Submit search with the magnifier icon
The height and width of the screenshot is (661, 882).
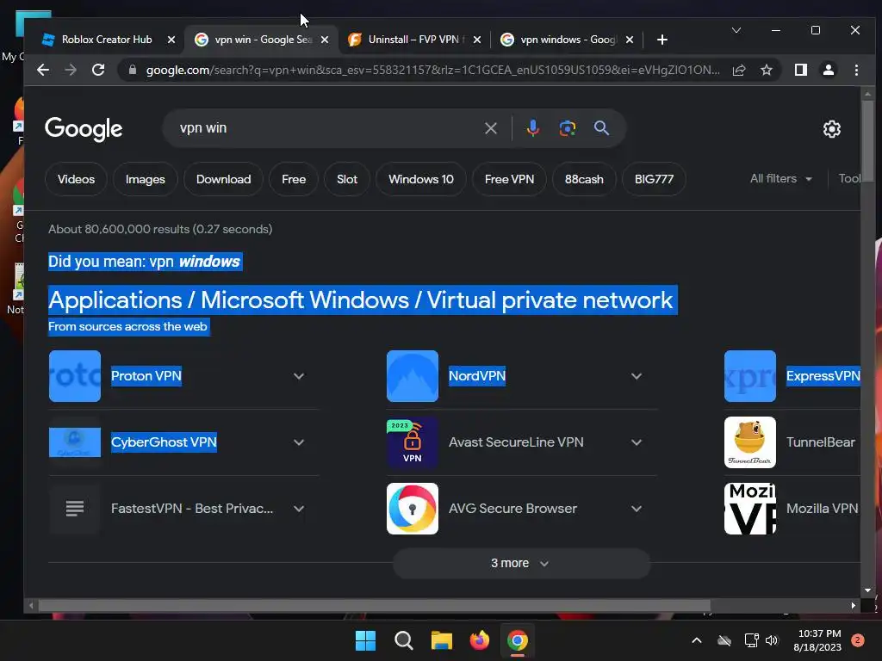pos(601,129)
